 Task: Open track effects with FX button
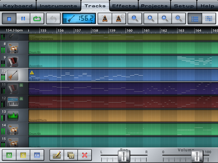(x=37, y=155)
